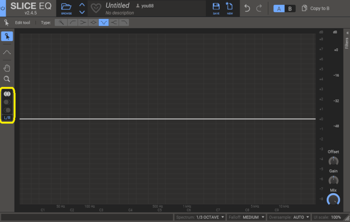Open the Falloff MEDIUM dropdown
This screenshot has height=222, width=350.
click(x=246, y=217)
